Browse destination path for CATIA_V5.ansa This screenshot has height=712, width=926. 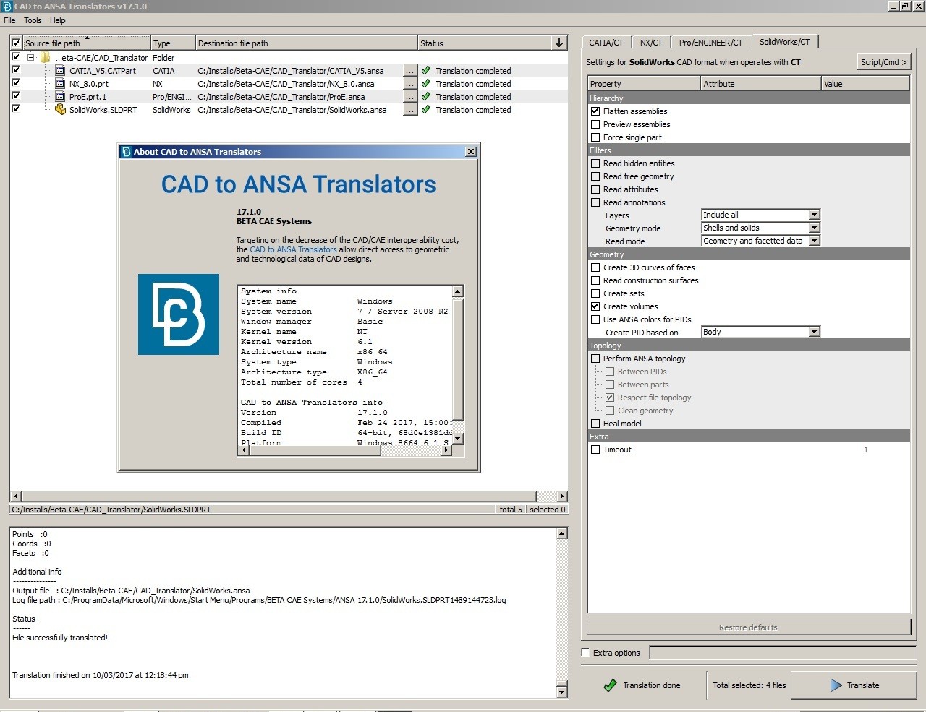[x=410, y=71]
